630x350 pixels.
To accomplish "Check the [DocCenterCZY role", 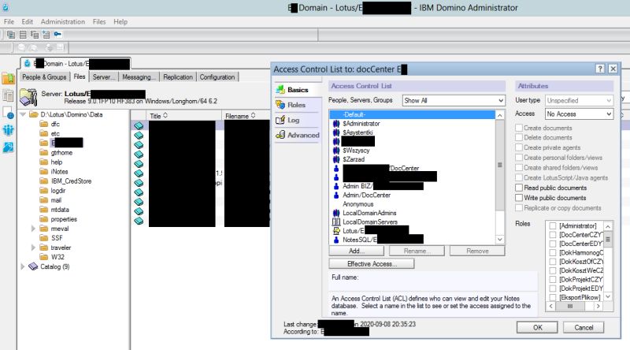I will click(x=553, y=235).
